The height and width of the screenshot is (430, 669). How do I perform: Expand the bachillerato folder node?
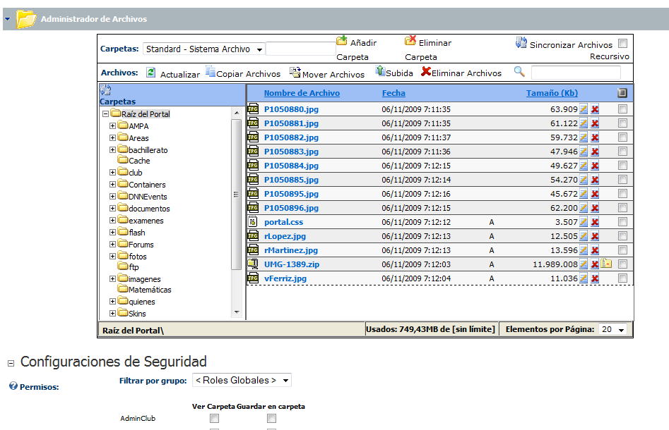point(112,150)
